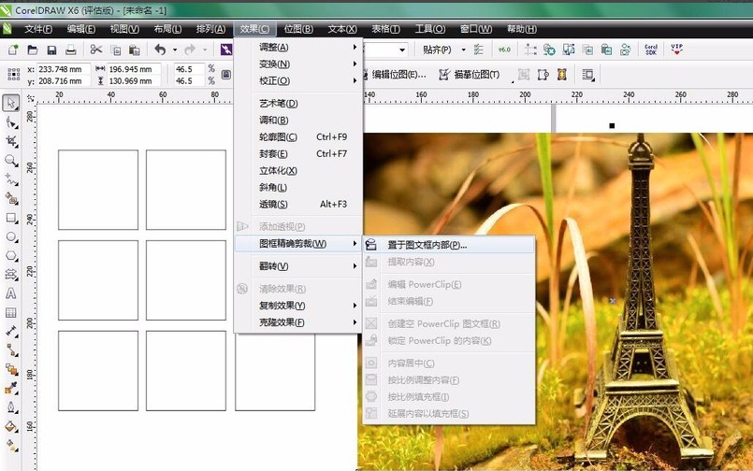Viewport: 753px width, 471px height.
Task: Click the Save floppy disk icon
Action: 51,50
